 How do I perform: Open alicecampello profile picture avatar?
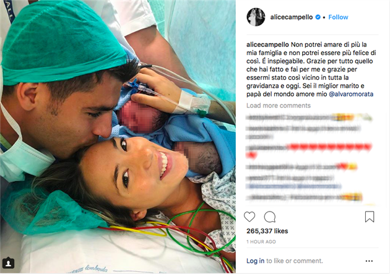[x=256, y=17]
